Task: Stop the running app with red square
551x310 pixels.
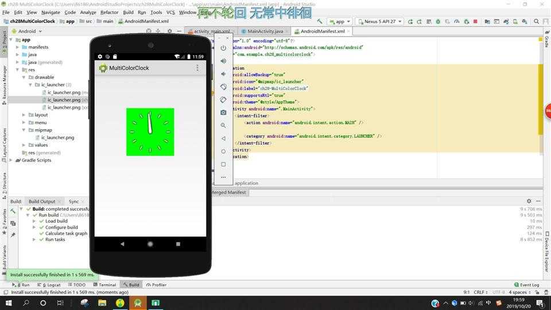Action: [x=475, y=21]
